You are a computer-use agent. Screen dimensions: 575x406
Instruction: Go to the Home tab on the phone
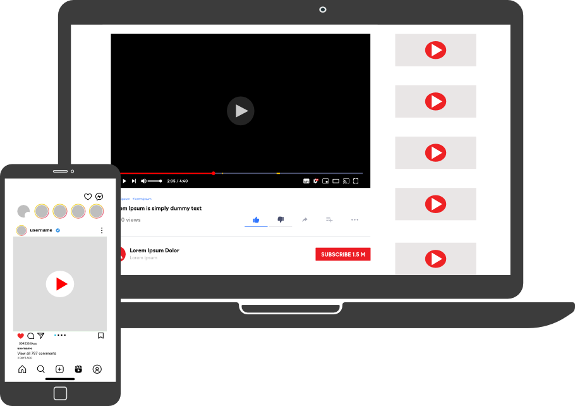click(x=22, y=369)
